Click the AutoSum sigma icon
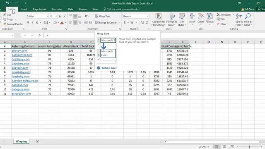The height and width of the screenshot is (149, 265). pyautogui.click(x=218, y=14)
